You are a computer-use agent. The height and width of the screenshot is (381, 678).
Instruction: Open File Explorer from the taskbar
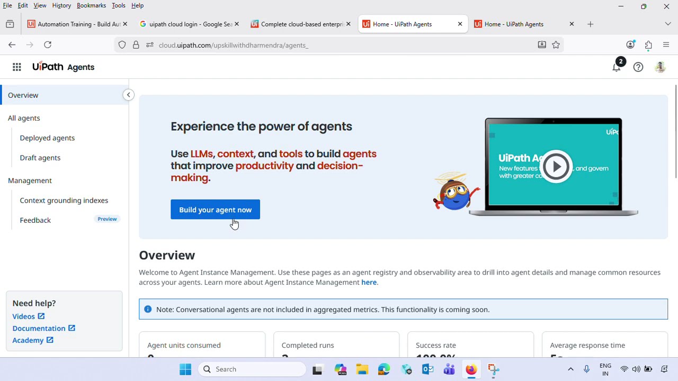(x=362, y=369)
